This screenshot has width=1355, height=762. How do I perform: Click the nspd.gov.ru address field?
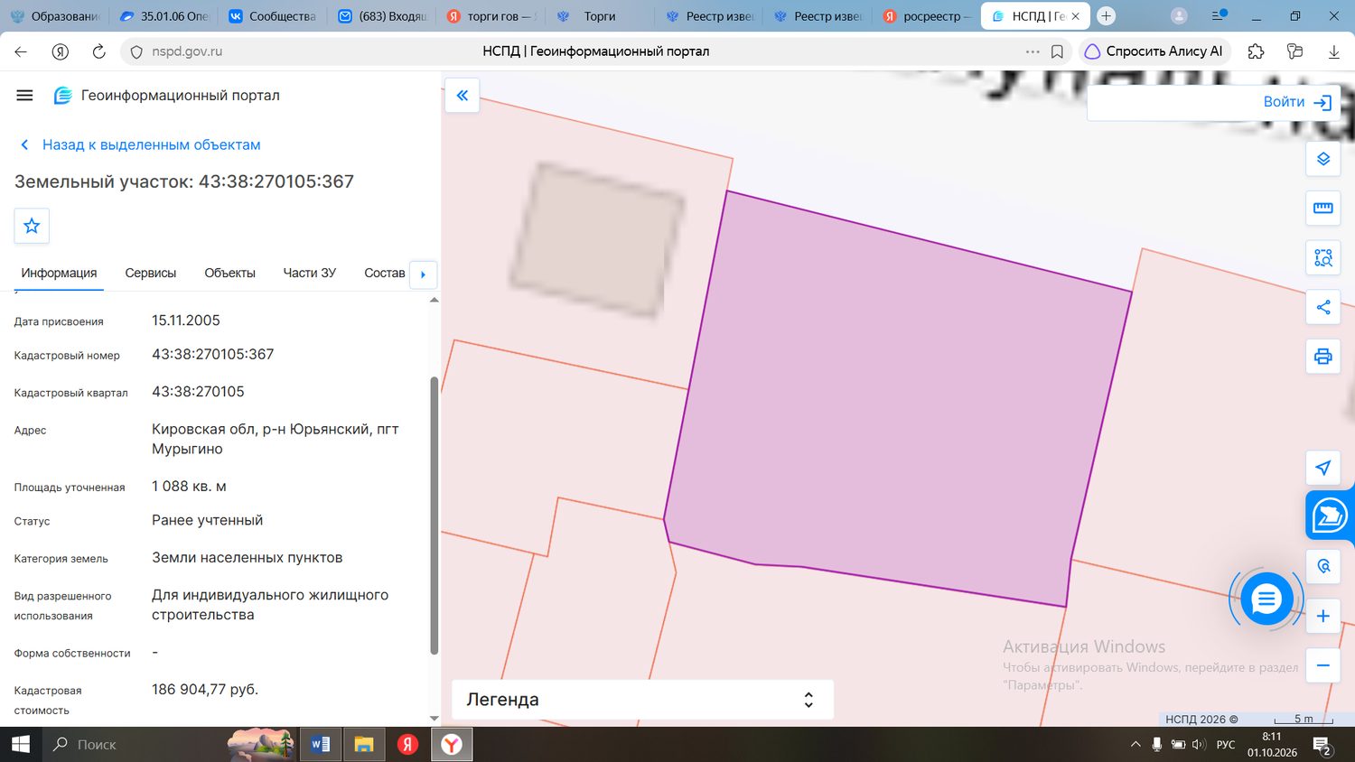(x=188, y=51)
